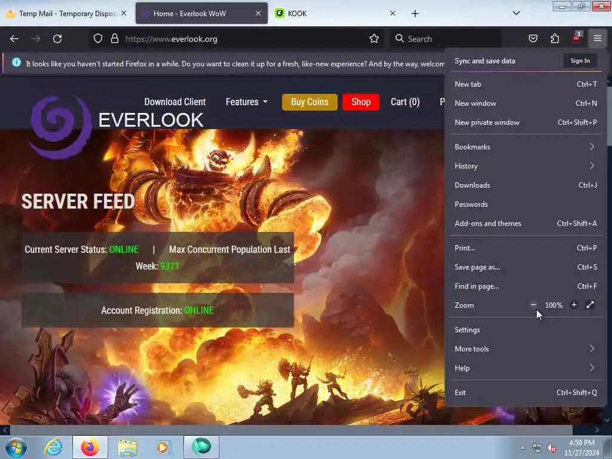The width and height of the screenshot is (612, 459).
Task: Select Print… in the menu
Action: click(x=526, y=248)
